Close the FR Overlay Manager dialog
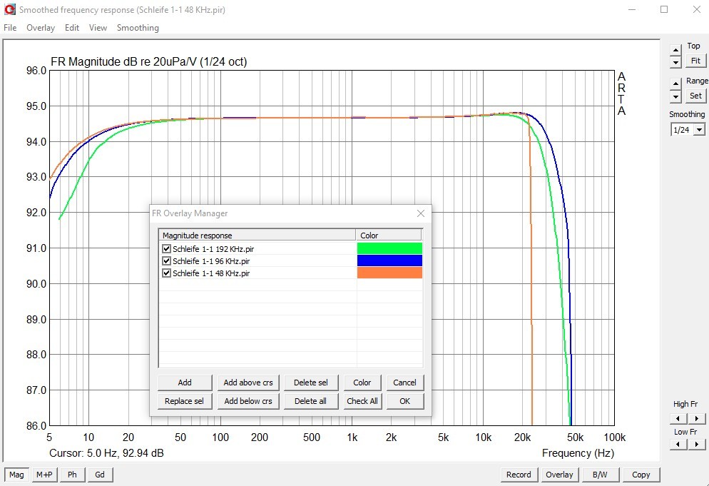 click(x=421, y=213)
